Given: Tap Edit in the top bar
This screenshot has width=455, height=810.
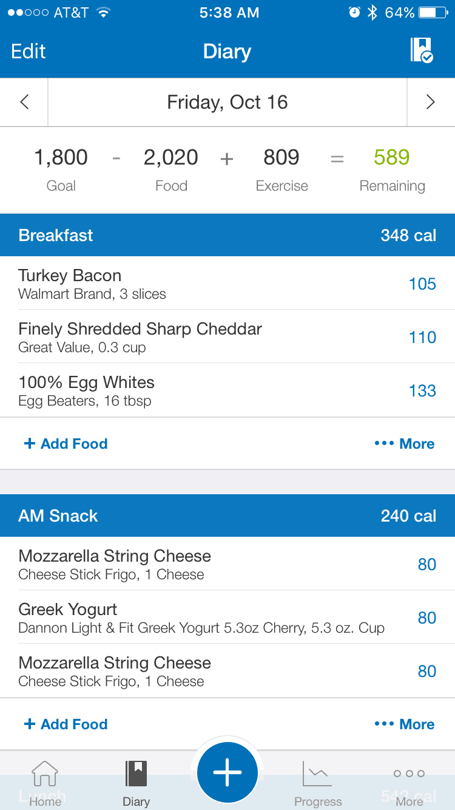Looking at the screenshot, I should 29,52.
